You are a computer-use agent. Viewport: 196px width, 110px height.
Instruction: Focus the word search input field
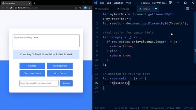coord(39,83)
